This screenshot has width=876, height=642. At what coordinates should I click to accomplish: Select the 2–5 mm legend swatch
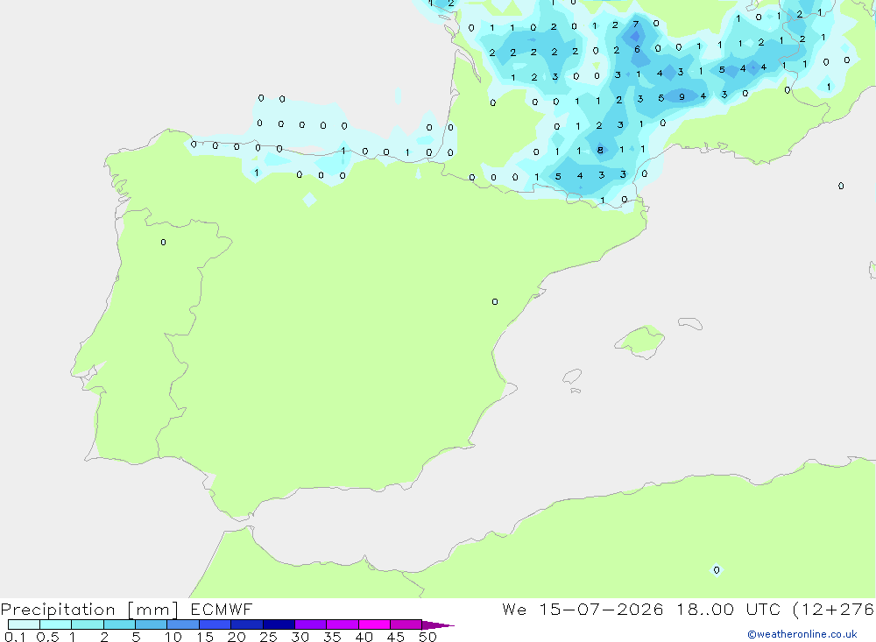tap(119, 624)
